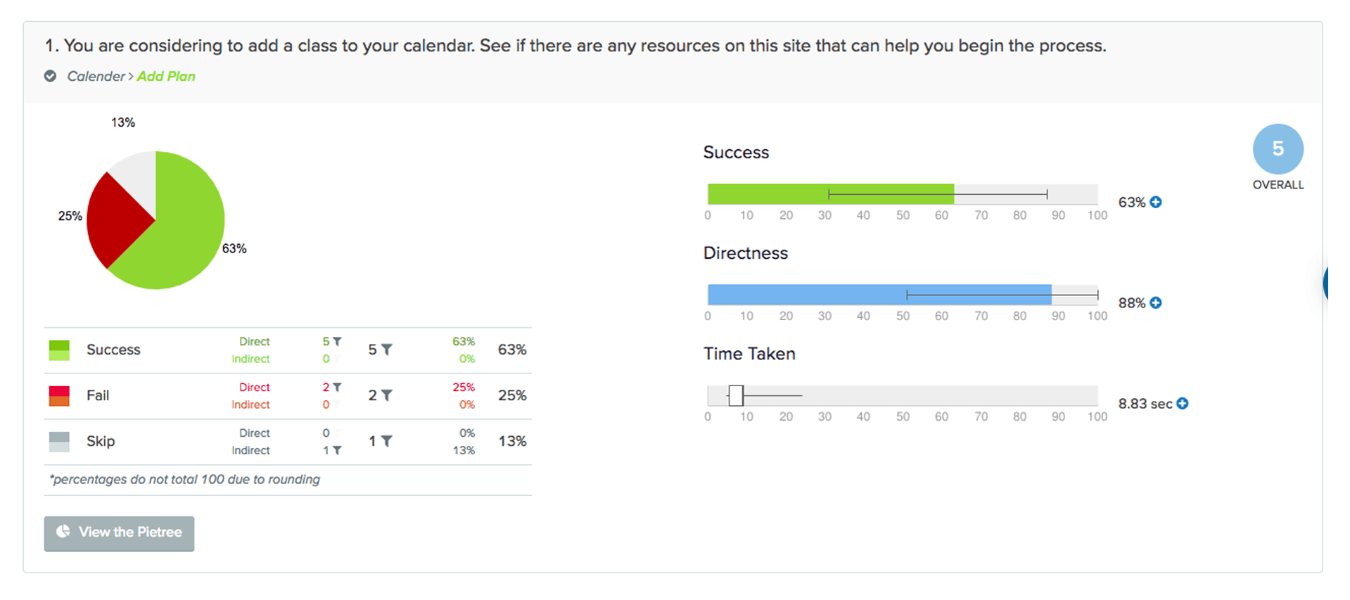Click the Time Taken box plot marker
The width and height of the screenshot is (1350, 600).
tap(736, 395)
